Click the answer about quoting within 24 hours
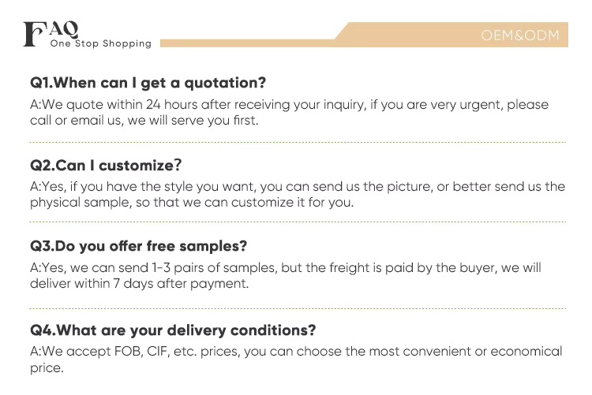 coord(289,105)
